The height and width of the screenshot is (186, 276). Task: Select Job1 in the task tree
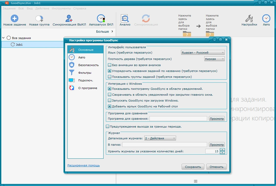[33, 44]
